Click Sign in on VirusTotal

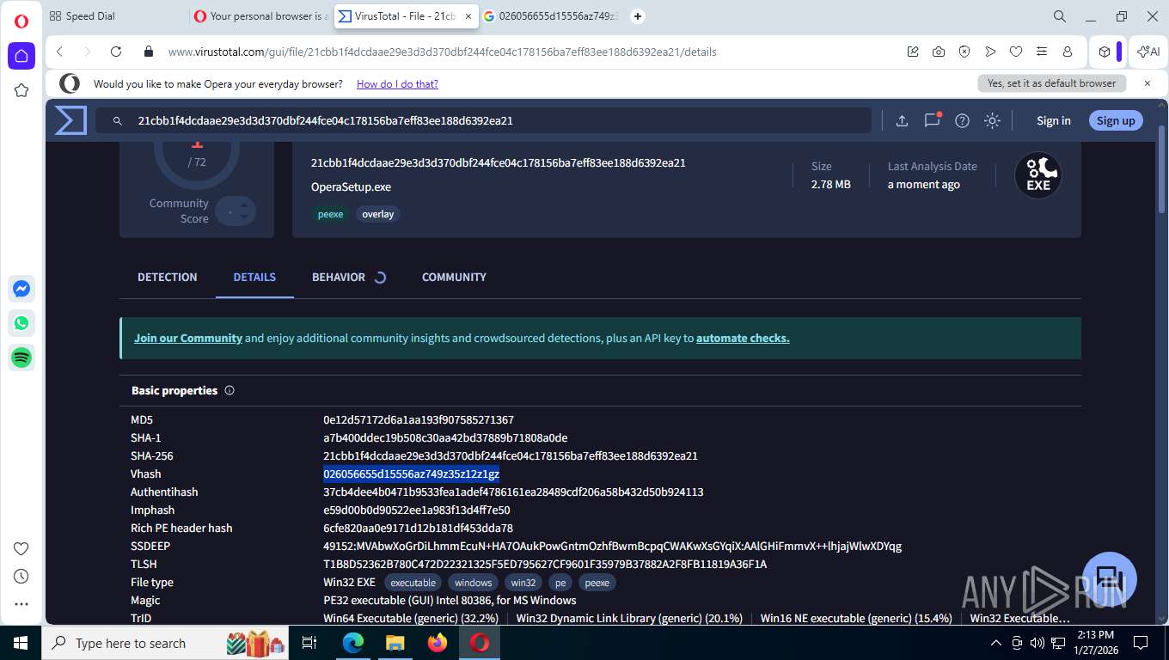point(1054,120)
